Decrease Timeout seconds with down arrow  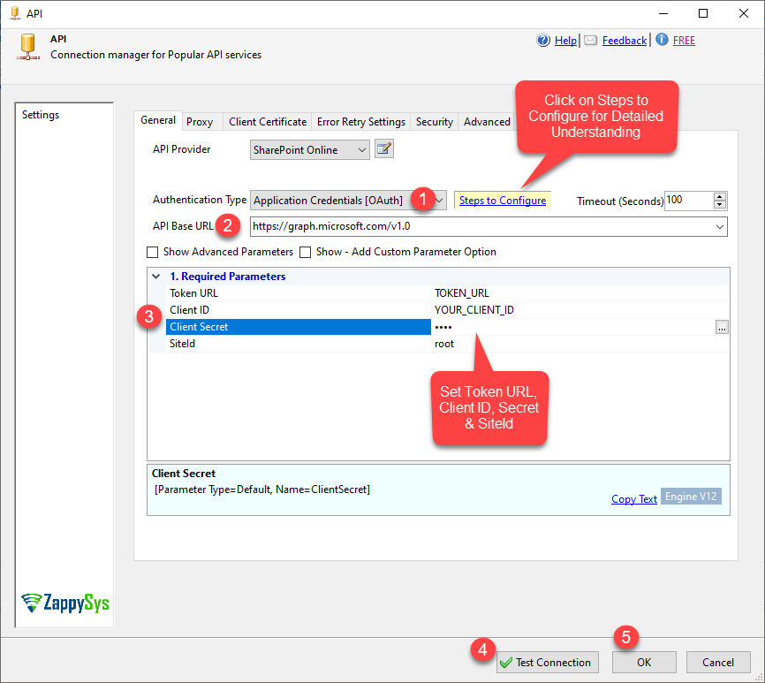pos(720,205)
